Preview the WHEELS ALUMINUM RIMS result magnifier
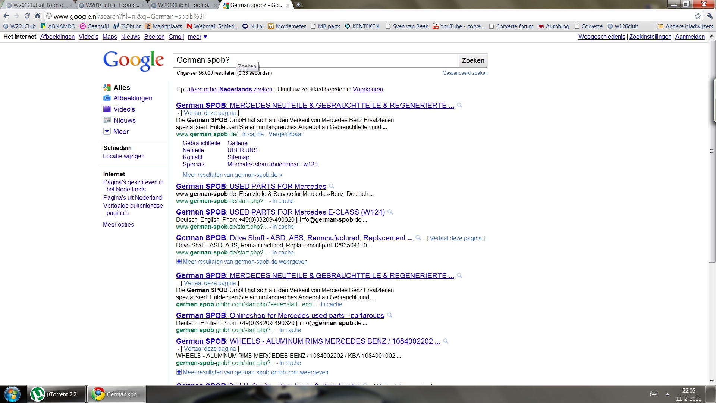The width and height of the screenshot is (716, 403). pyautogui.click(x=446, y=341)
